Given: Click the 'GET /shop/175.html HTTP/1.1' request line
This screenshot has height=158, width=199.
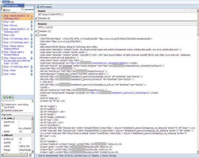Looking at the screenshot, I should coord(51,14).
